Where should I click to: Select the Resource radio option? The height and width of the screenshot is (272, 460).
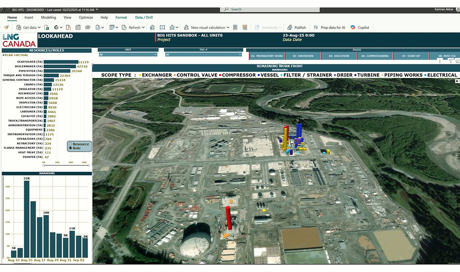tap(71, 144)
